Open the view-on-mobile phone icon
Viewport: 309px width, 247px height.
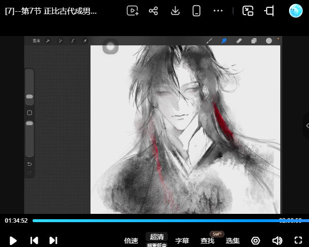pyautogui.click(x=196, y=11)
